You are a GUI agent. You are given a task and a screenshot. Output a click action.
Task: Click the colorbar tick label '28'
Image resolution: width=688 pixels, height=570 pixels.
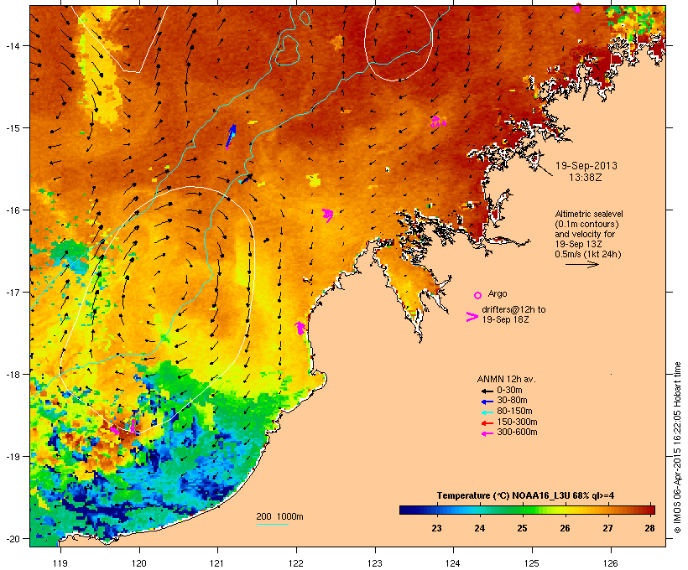(x=650, y=528)
